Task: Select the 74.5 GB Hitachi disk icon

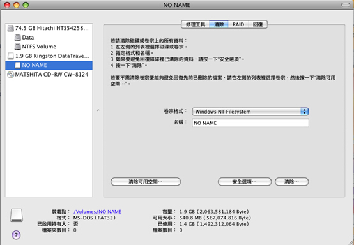Action: pyautogui.click(x=10, y=28)
